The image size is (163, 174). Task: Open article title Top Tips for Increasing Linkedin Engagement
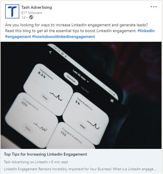tap(45, 154)
